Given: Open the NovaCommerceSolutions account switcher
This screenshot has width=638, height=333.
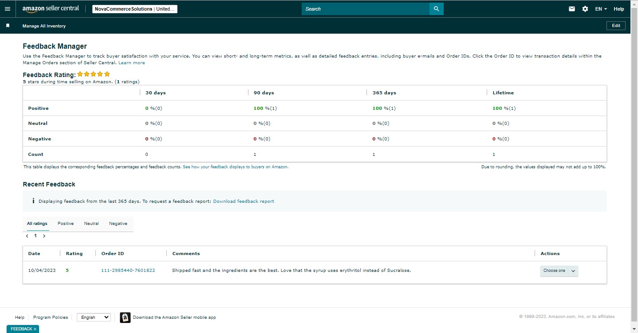Looking at the screenshot, I should [x=135, y=9].
